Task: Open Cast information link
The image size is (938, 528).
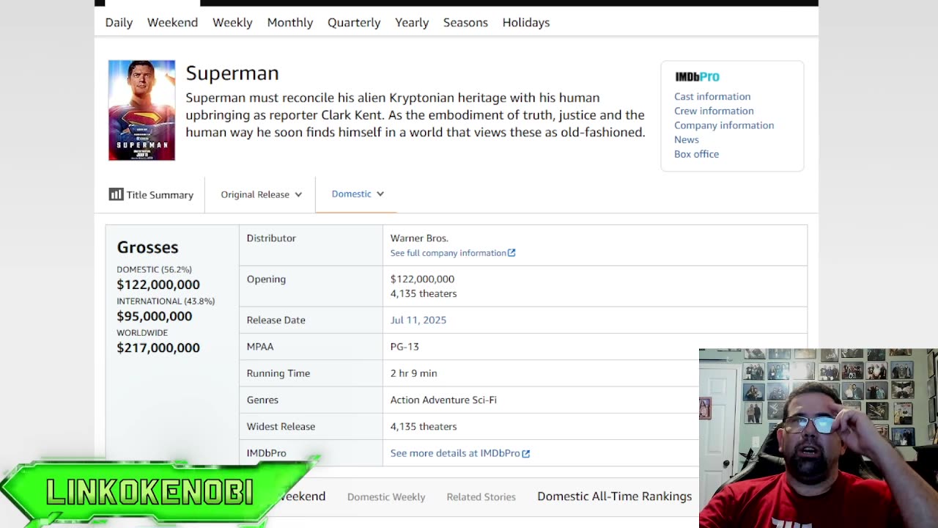Action: click(x=712, y=96)
